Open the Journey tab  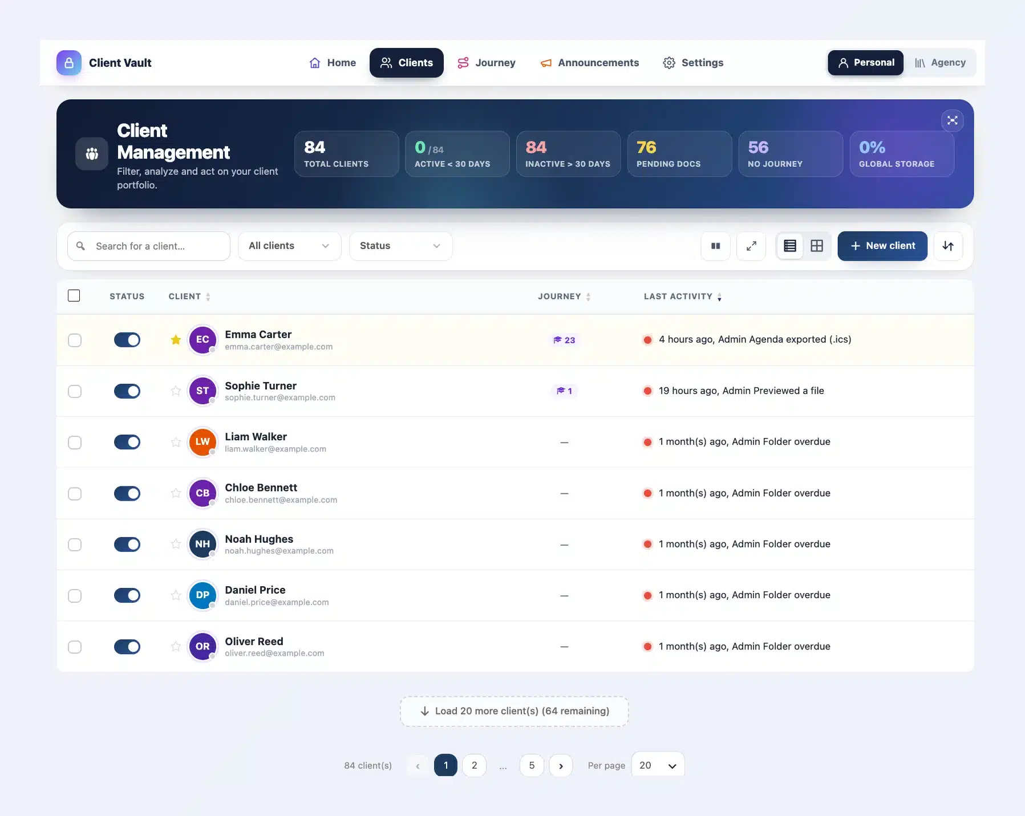(x=487, y=63)
